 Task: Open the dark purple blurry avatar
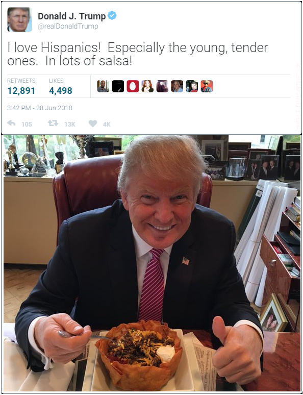coord(162,86)
